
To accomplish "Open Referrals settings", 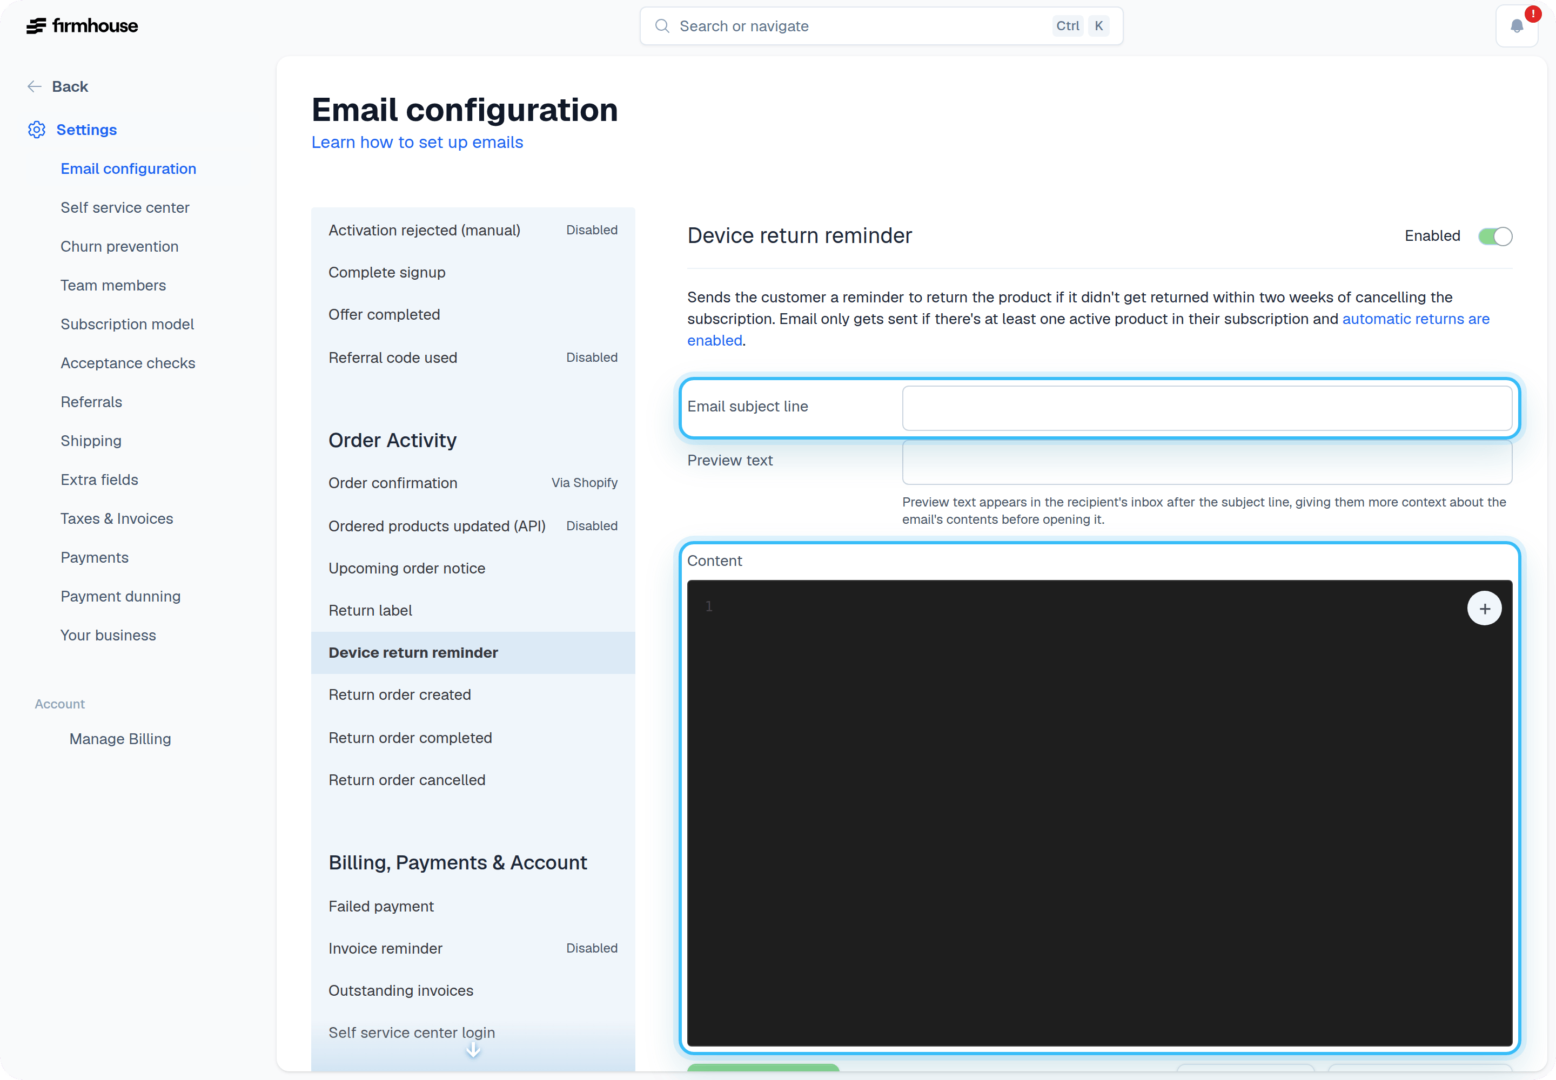I will click(91, 402).
